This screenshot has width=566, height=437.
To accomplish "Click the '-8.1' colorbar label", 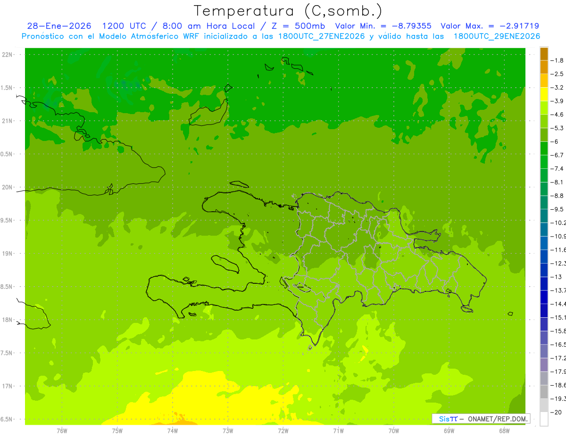I will pyautogui.click(x=557, y=182).
